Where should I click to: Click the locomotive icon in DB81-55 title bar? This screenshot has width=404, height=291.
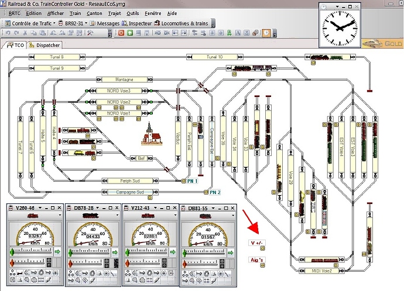(183, 208)
